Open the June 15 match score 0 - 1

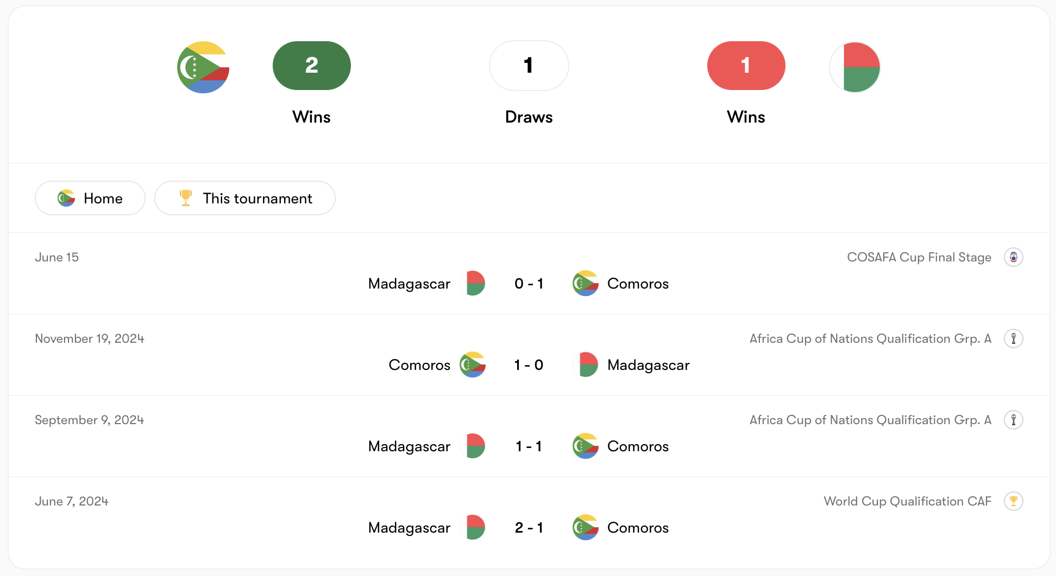529,284
